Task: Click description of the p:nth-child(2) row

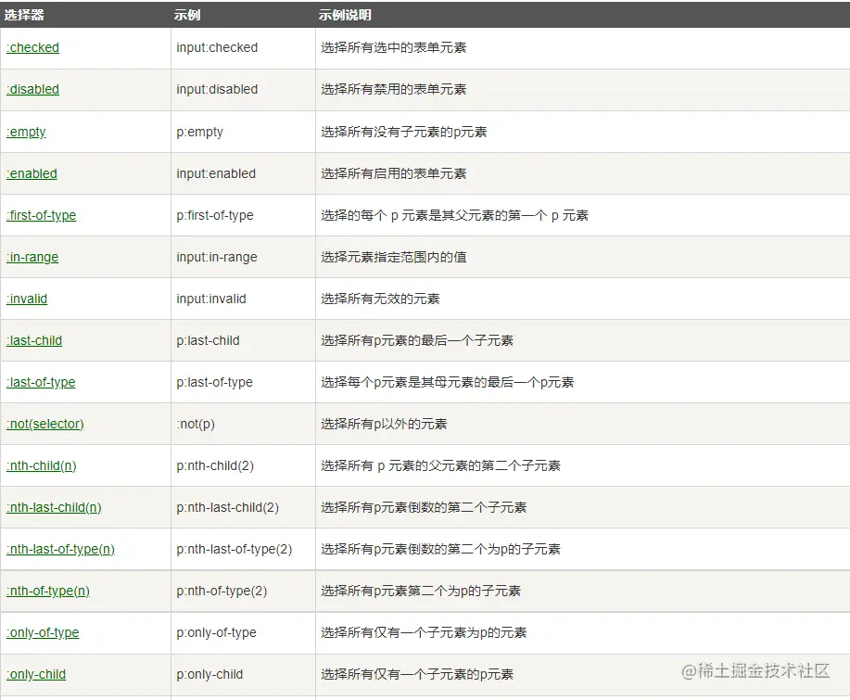Action: click(x=440, y=465)
